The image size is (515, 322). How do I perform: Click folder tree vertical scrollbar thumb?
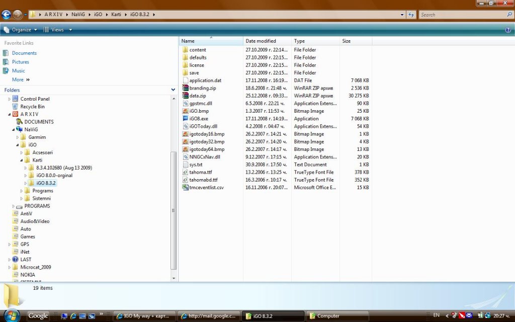(x=174, y=210)
